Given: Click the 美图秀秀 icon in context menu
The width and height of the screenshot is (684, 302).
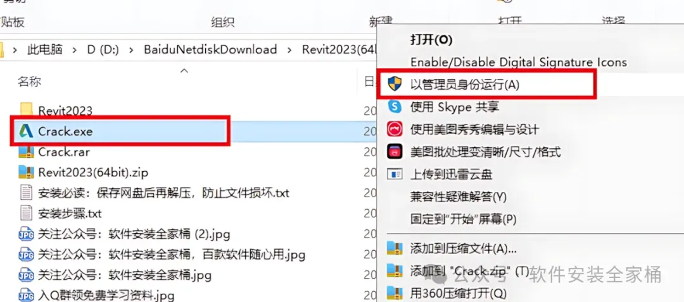Looking at the screenshot, I should pyautogui.click(x=395, y=130).
